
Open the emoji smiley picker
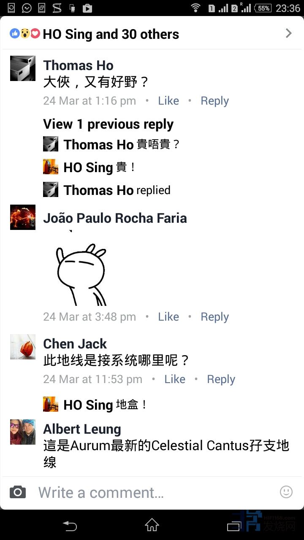click(286, 492)
